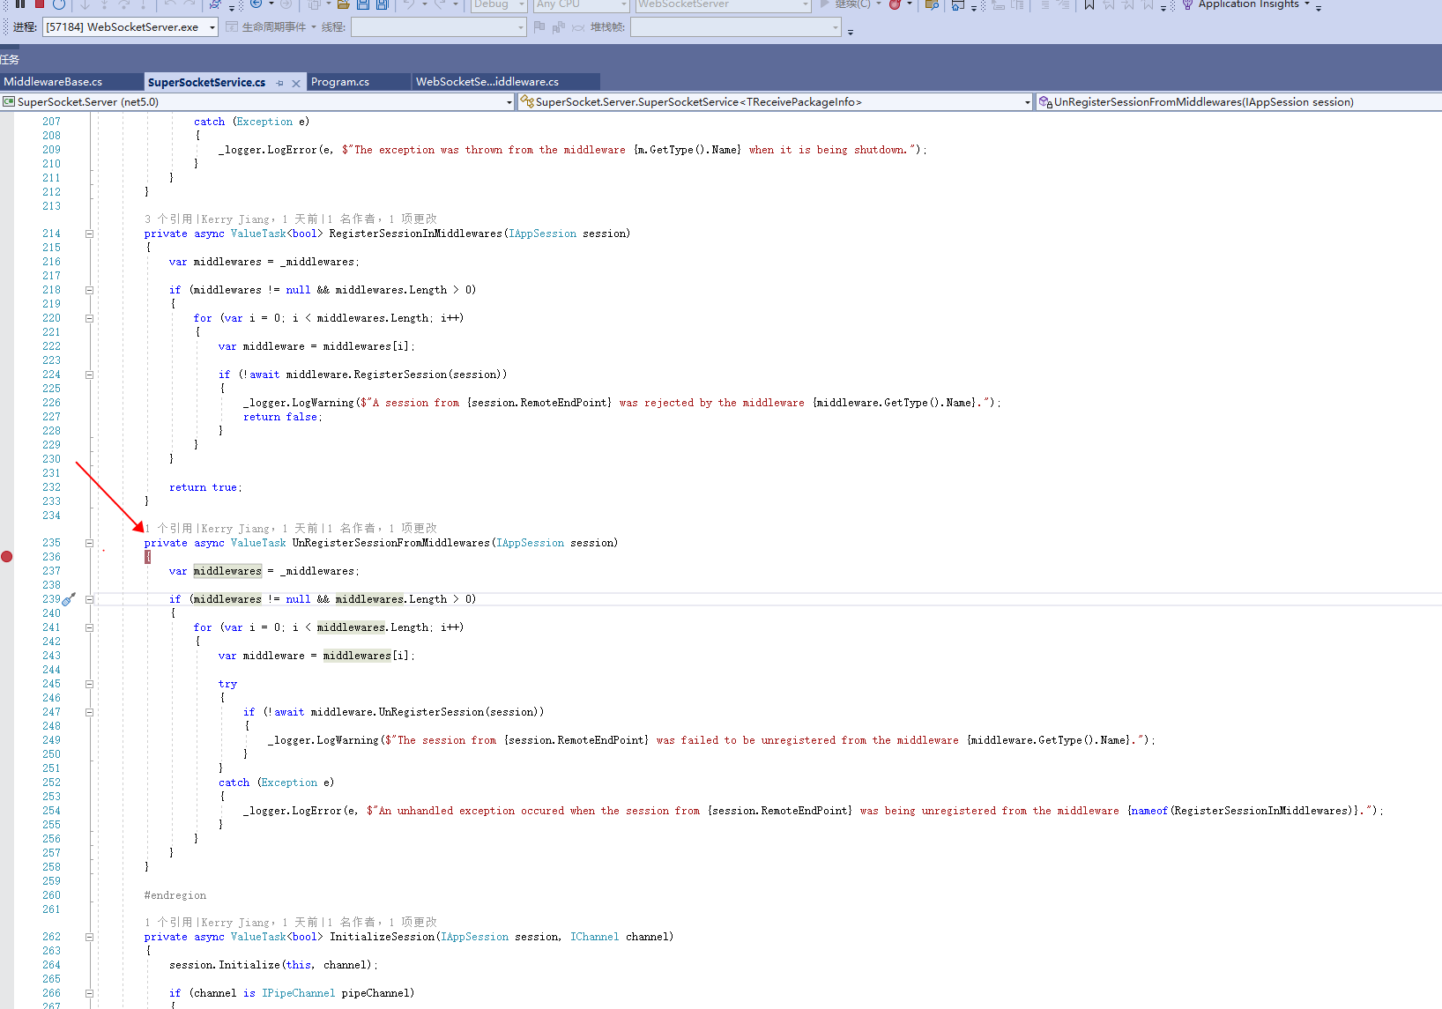Open the UnRegisterSessionFromMiddlewares member dropdown
1442x1009 pixels.
point(1239,102)
